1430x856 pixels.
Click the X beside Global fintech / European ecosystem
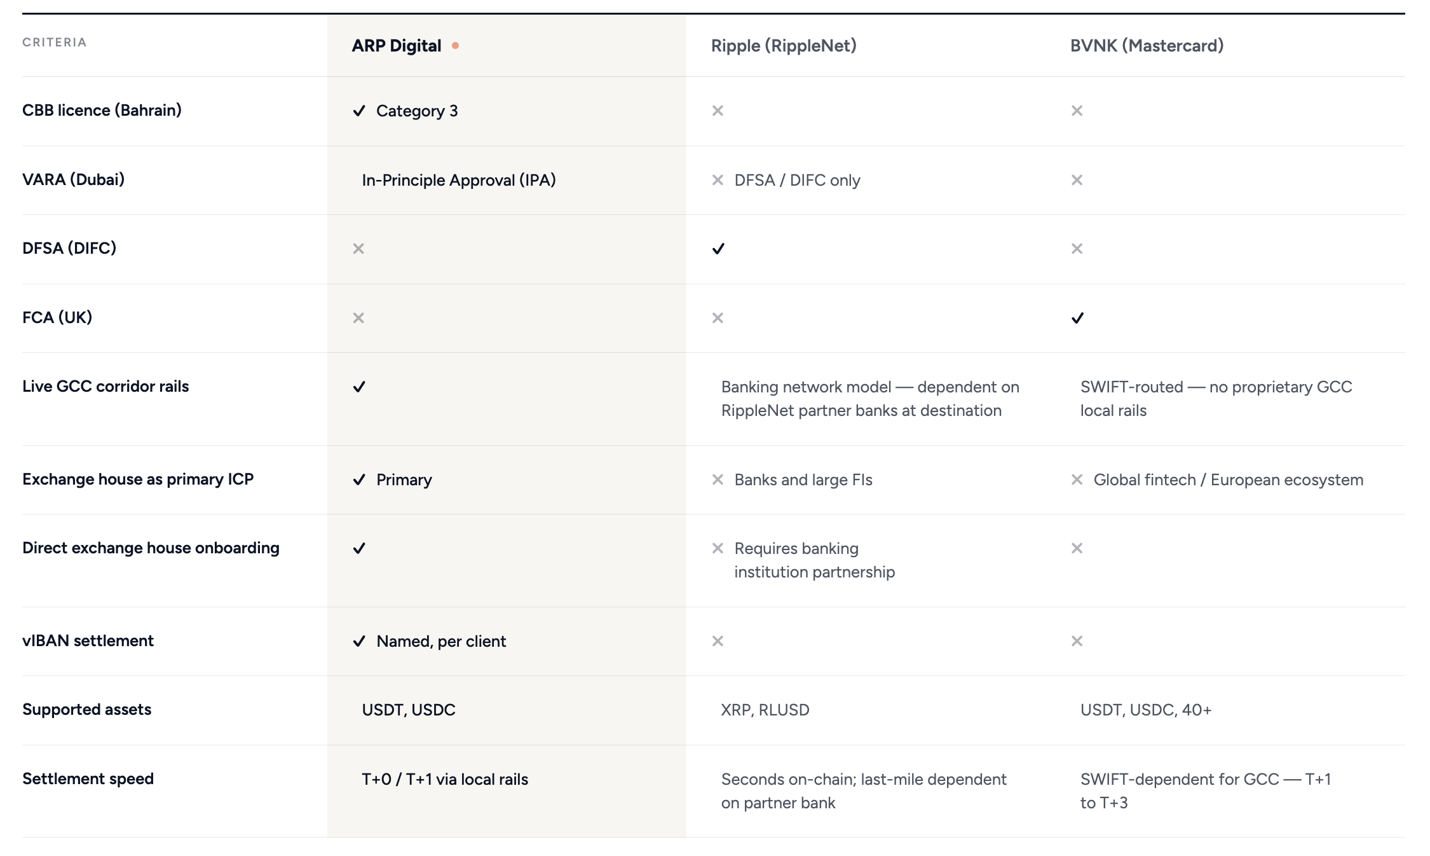[1077, 480]
